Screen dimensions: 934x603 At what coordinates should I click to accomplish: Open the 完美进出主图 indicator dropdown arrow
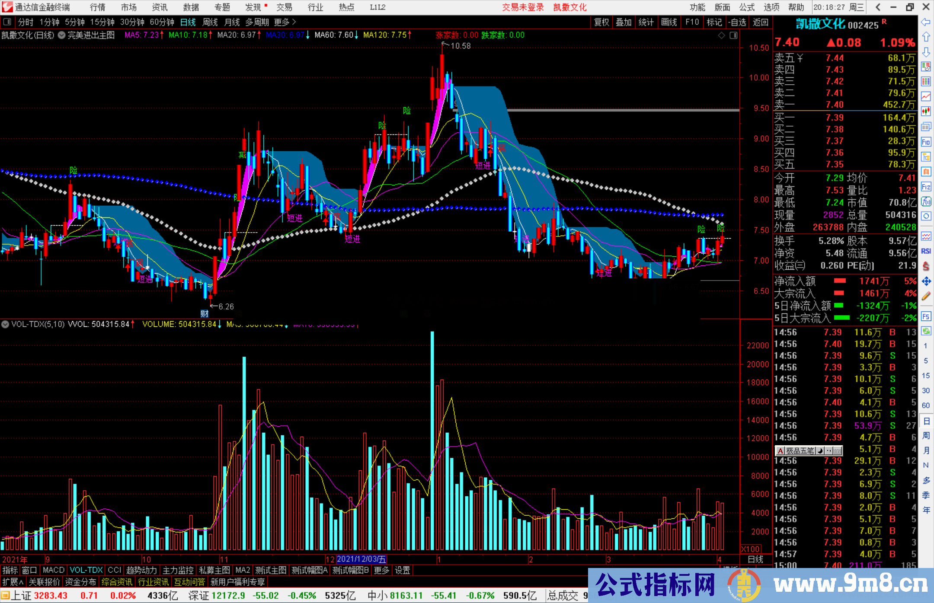click(61, 35)
